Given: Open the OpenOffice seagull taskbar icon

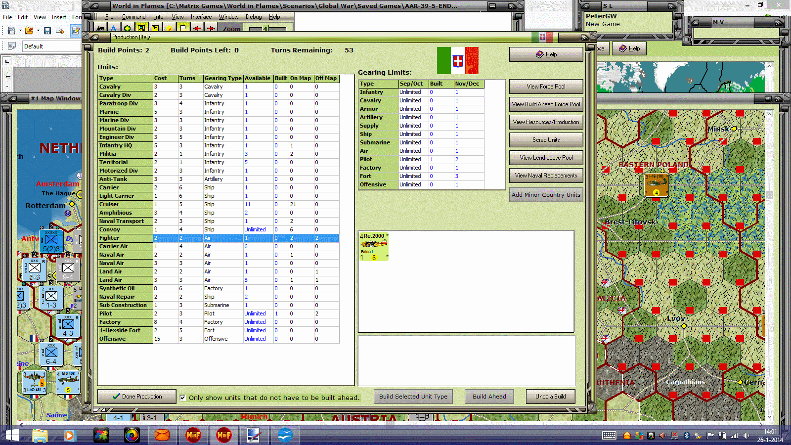Looking at the screenshot, I should click(285, 435).
